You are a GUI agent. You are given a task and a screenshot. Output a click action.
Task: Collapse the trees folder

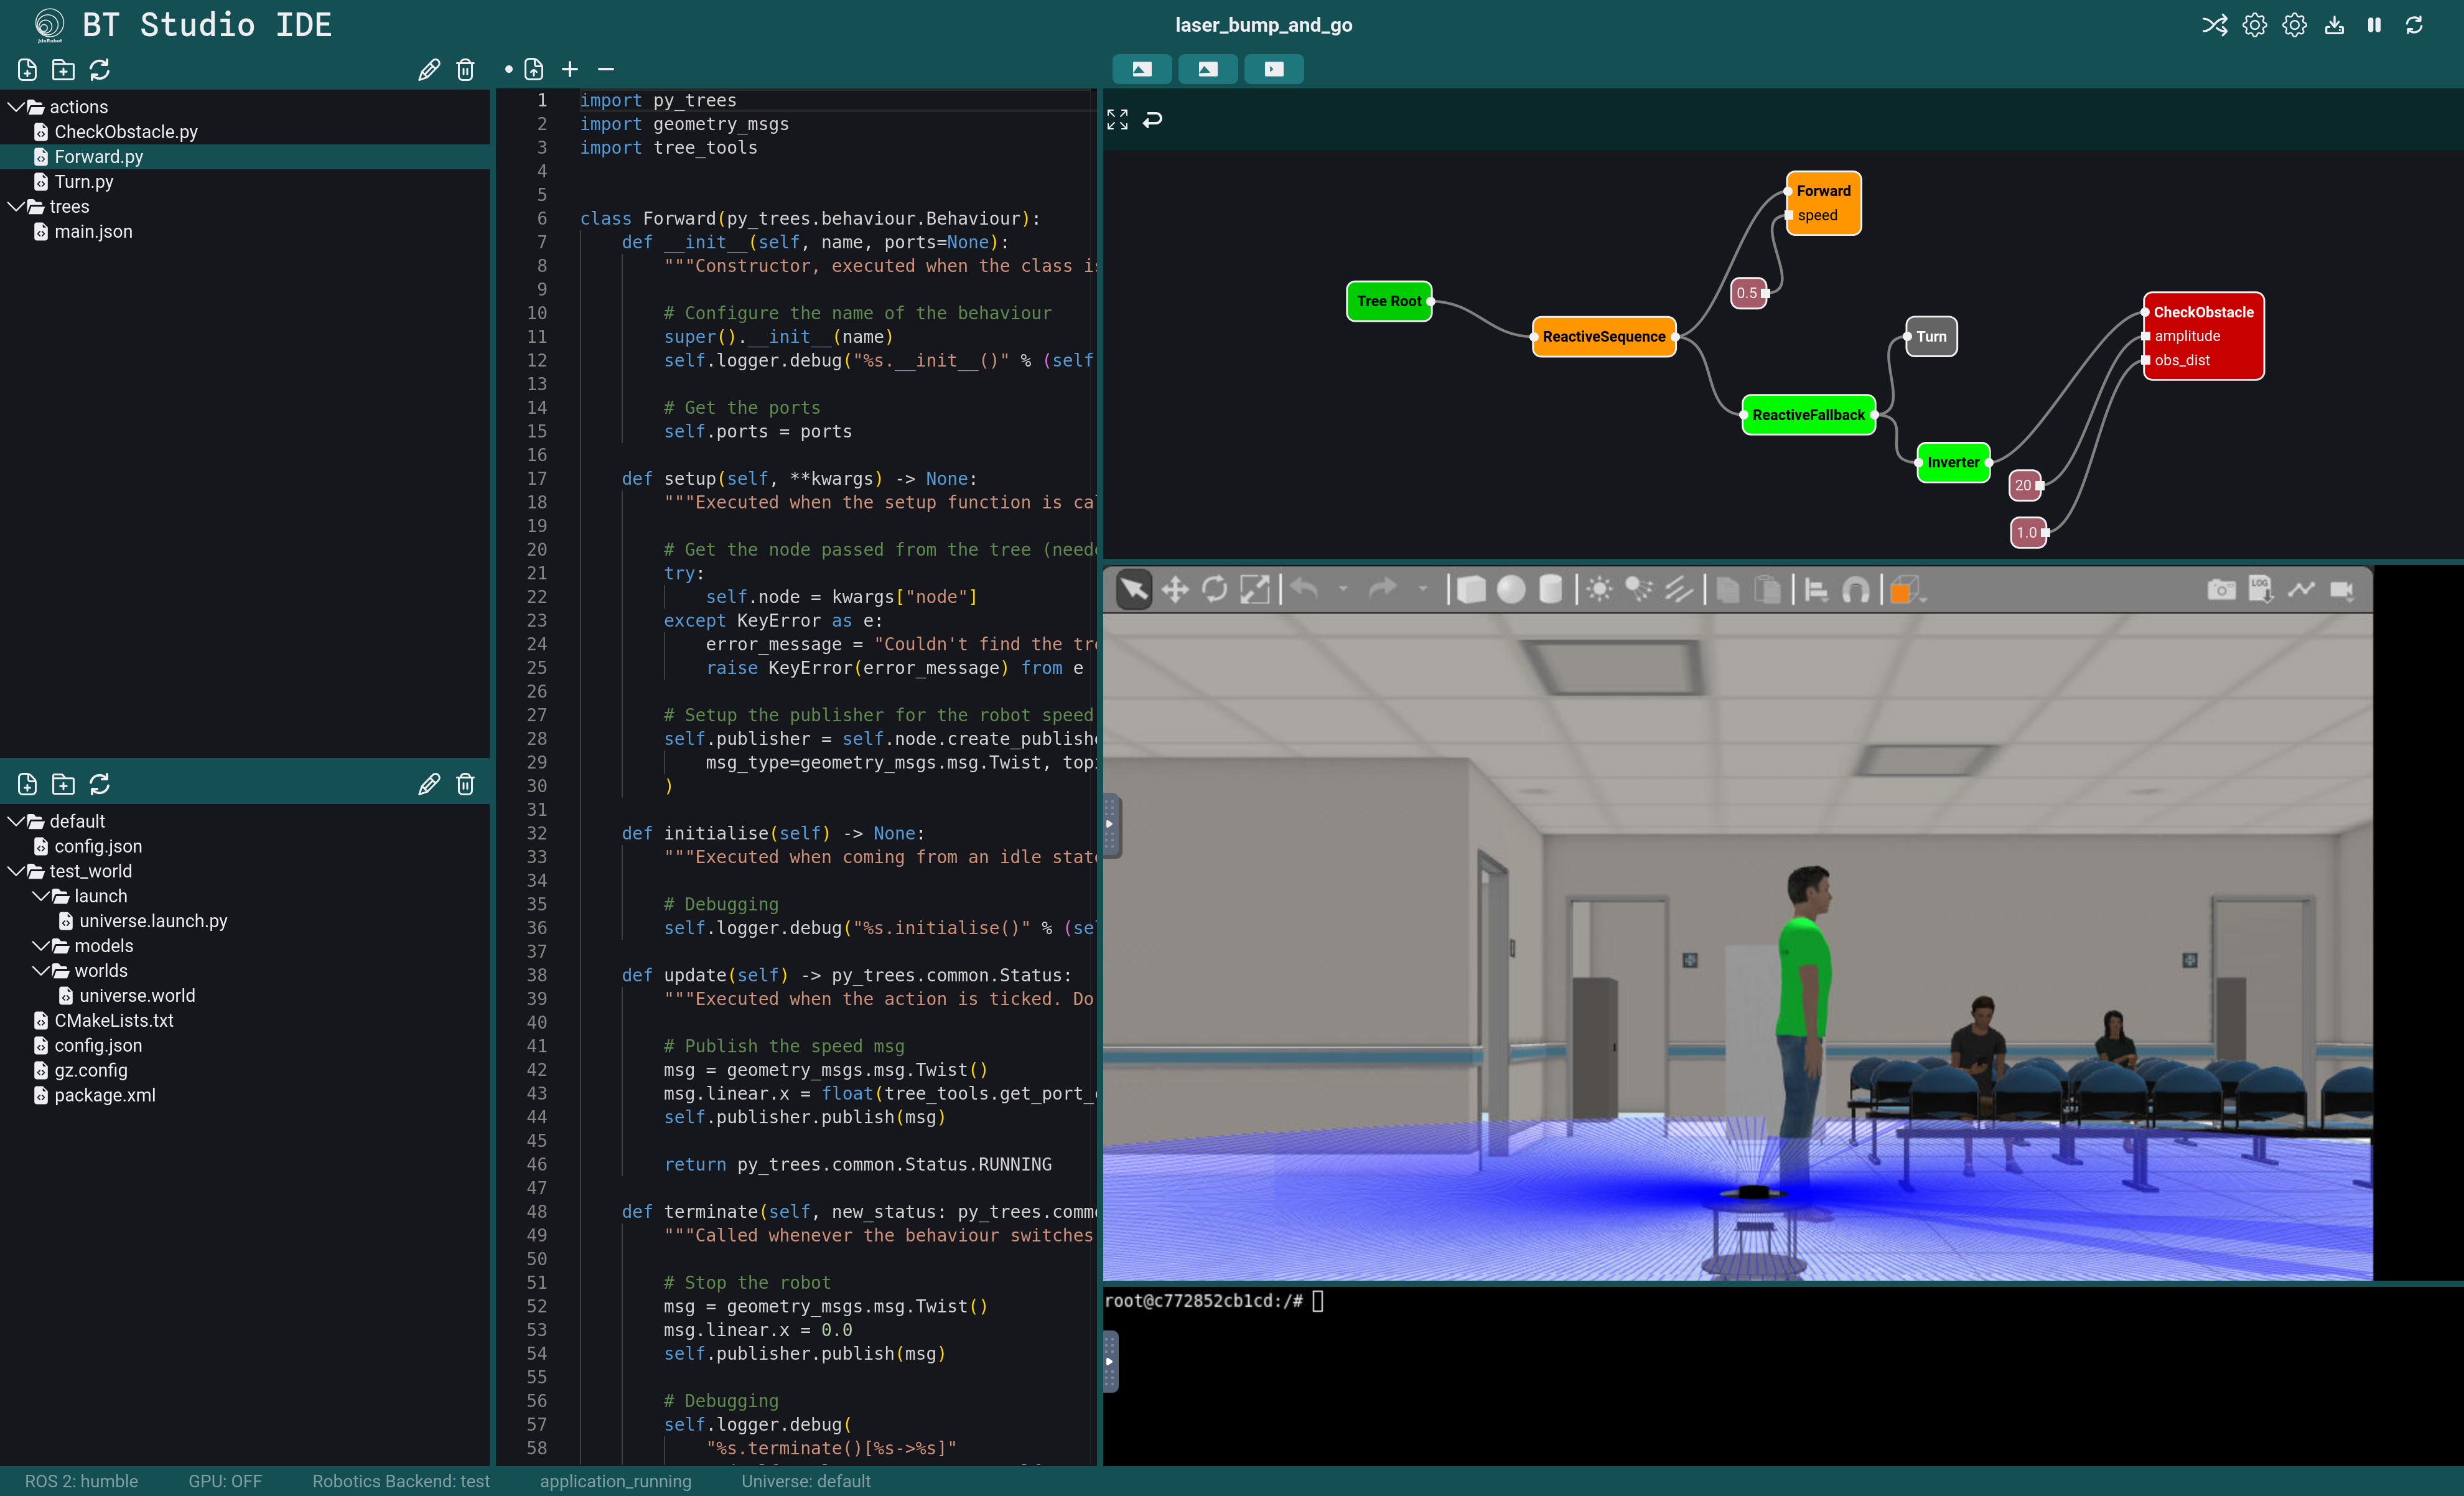(15, 206)
